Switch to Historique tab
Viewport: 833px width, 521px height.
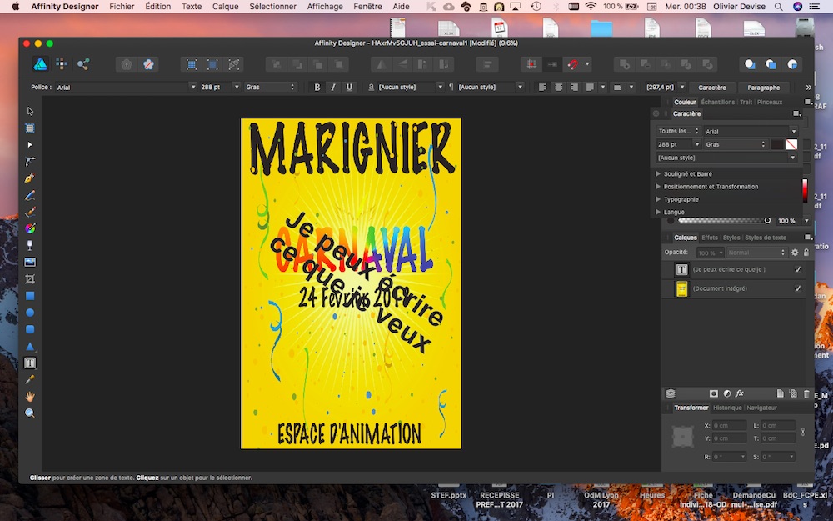coord(727,408)
